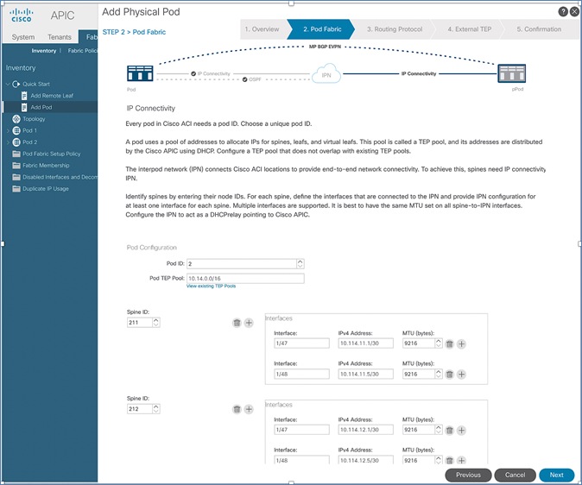Click the Cisco logo
582x485 pixels.
coord(22,16)
